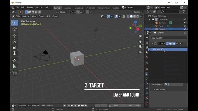Image resolution: width=198 pixels, height=111 pixels.
Task: Uncheck the Collection checkbox in outliner
Action: [x=153, y=19]
